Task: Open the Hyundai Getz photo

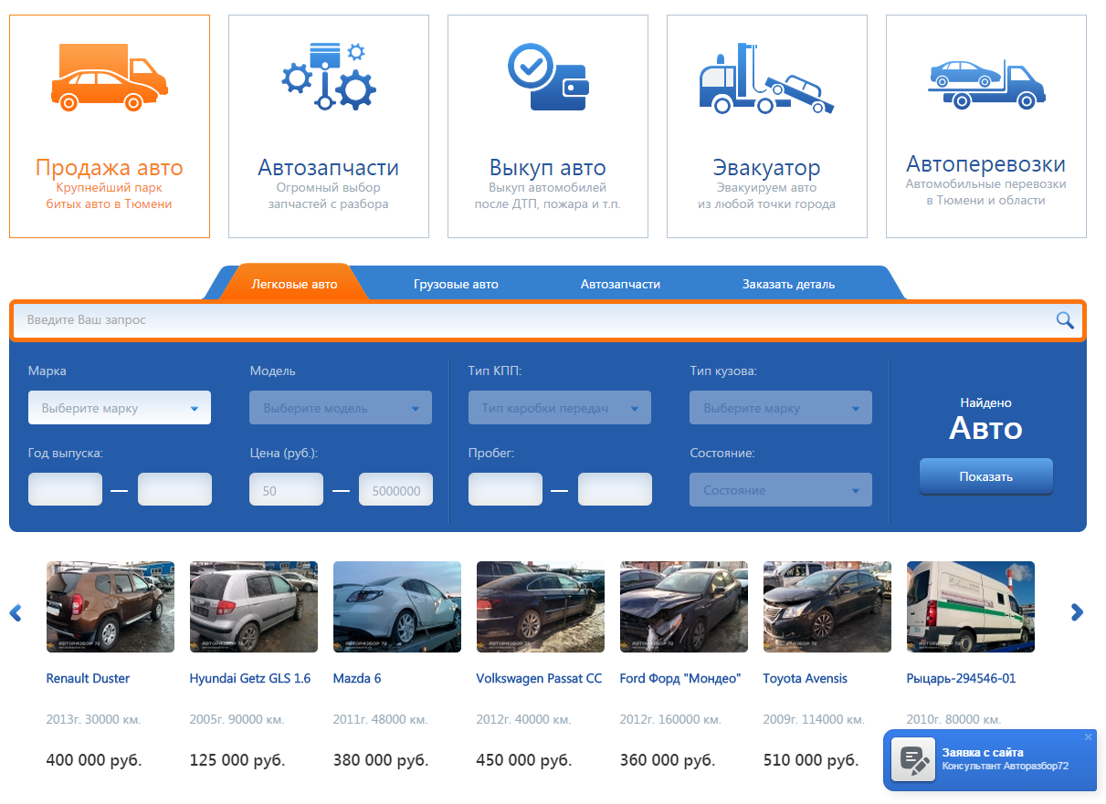Action: (x=254, y=607)
